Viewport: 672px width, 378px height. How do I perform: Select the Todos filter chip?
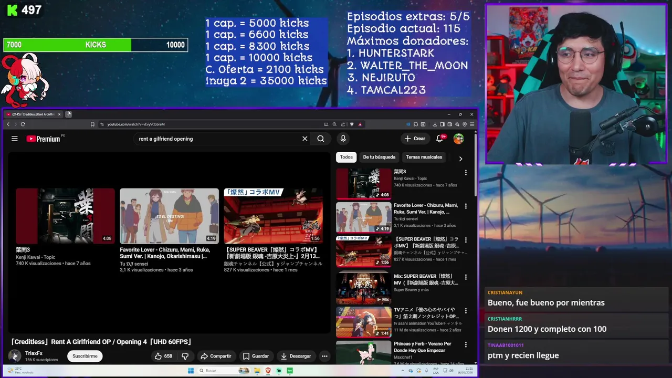click(346, 157)
